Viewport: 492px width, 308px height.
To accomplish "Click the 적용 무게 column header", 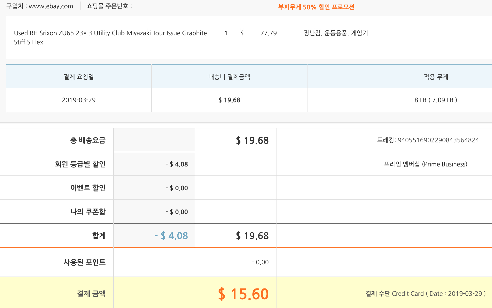I will pos(436,77).
